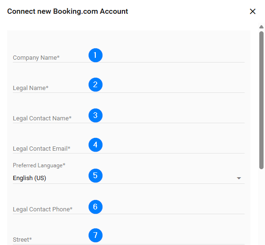The width and height of the screenshot is (265, 245).
Task: Click the blue number 4 marker
Action: point(95,145)
